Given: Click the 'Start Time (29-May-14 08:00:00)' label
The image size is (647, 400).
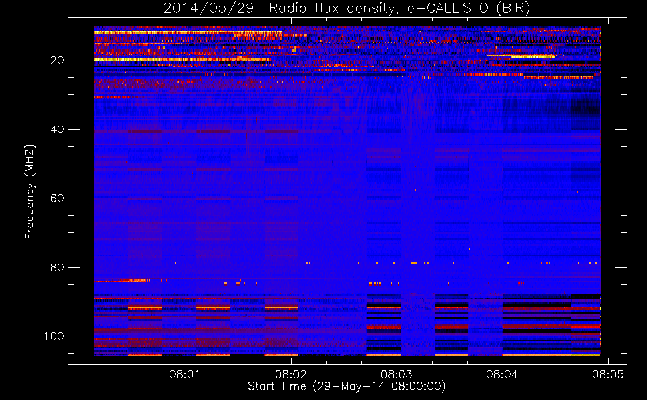Looking at the screenshot, I should coord(347,386).
